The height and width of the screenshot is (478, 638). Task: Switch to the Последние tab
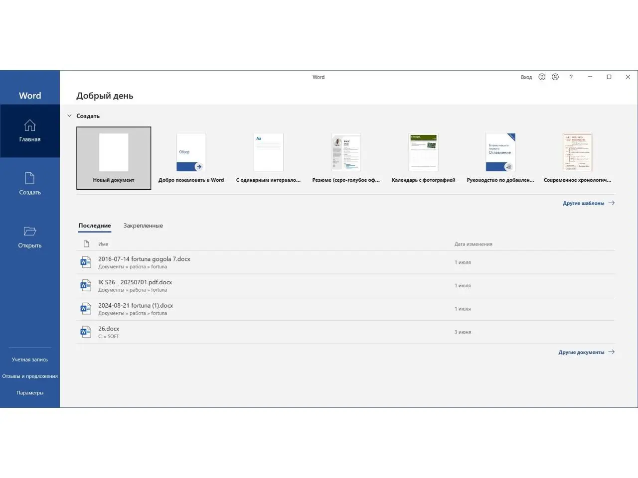(95, 226)
